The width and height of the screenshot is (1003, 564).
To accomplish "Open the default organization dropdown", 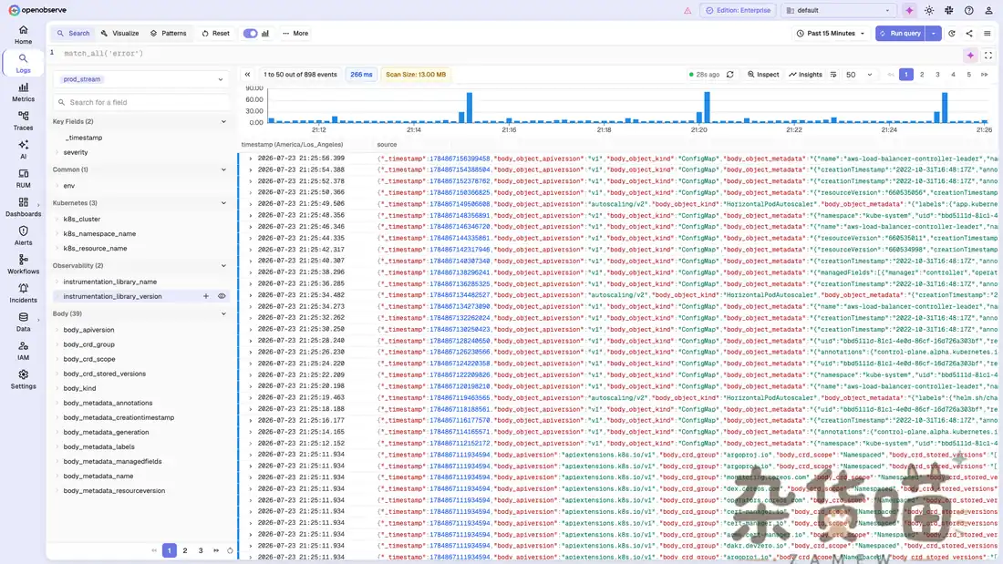I will click(837, 10).
